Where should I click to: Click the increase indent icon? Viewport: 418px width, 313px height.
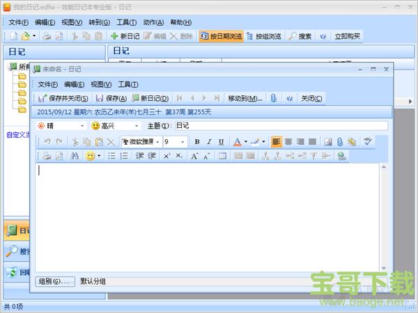[x=152, y=156]
